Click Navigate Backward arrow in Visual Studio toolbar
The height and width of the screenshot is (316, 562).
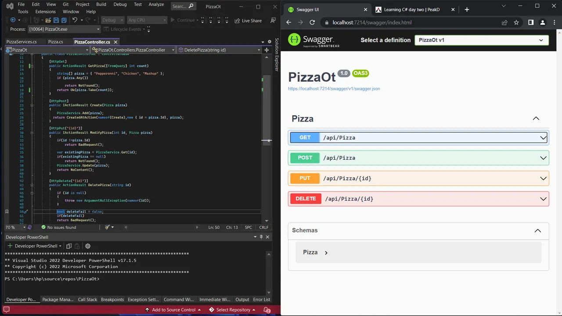pyautogui.click(x=13, y=20)
